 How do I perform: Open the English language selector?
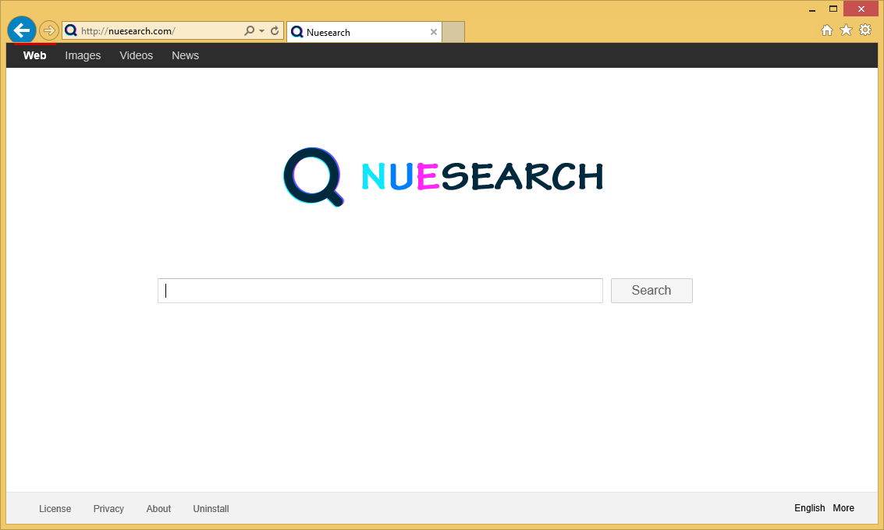809,508
